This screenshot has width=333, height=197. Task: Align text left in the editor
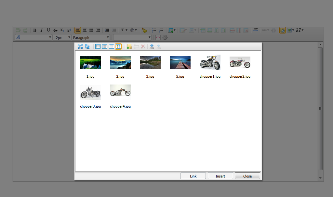pos(78,30)
